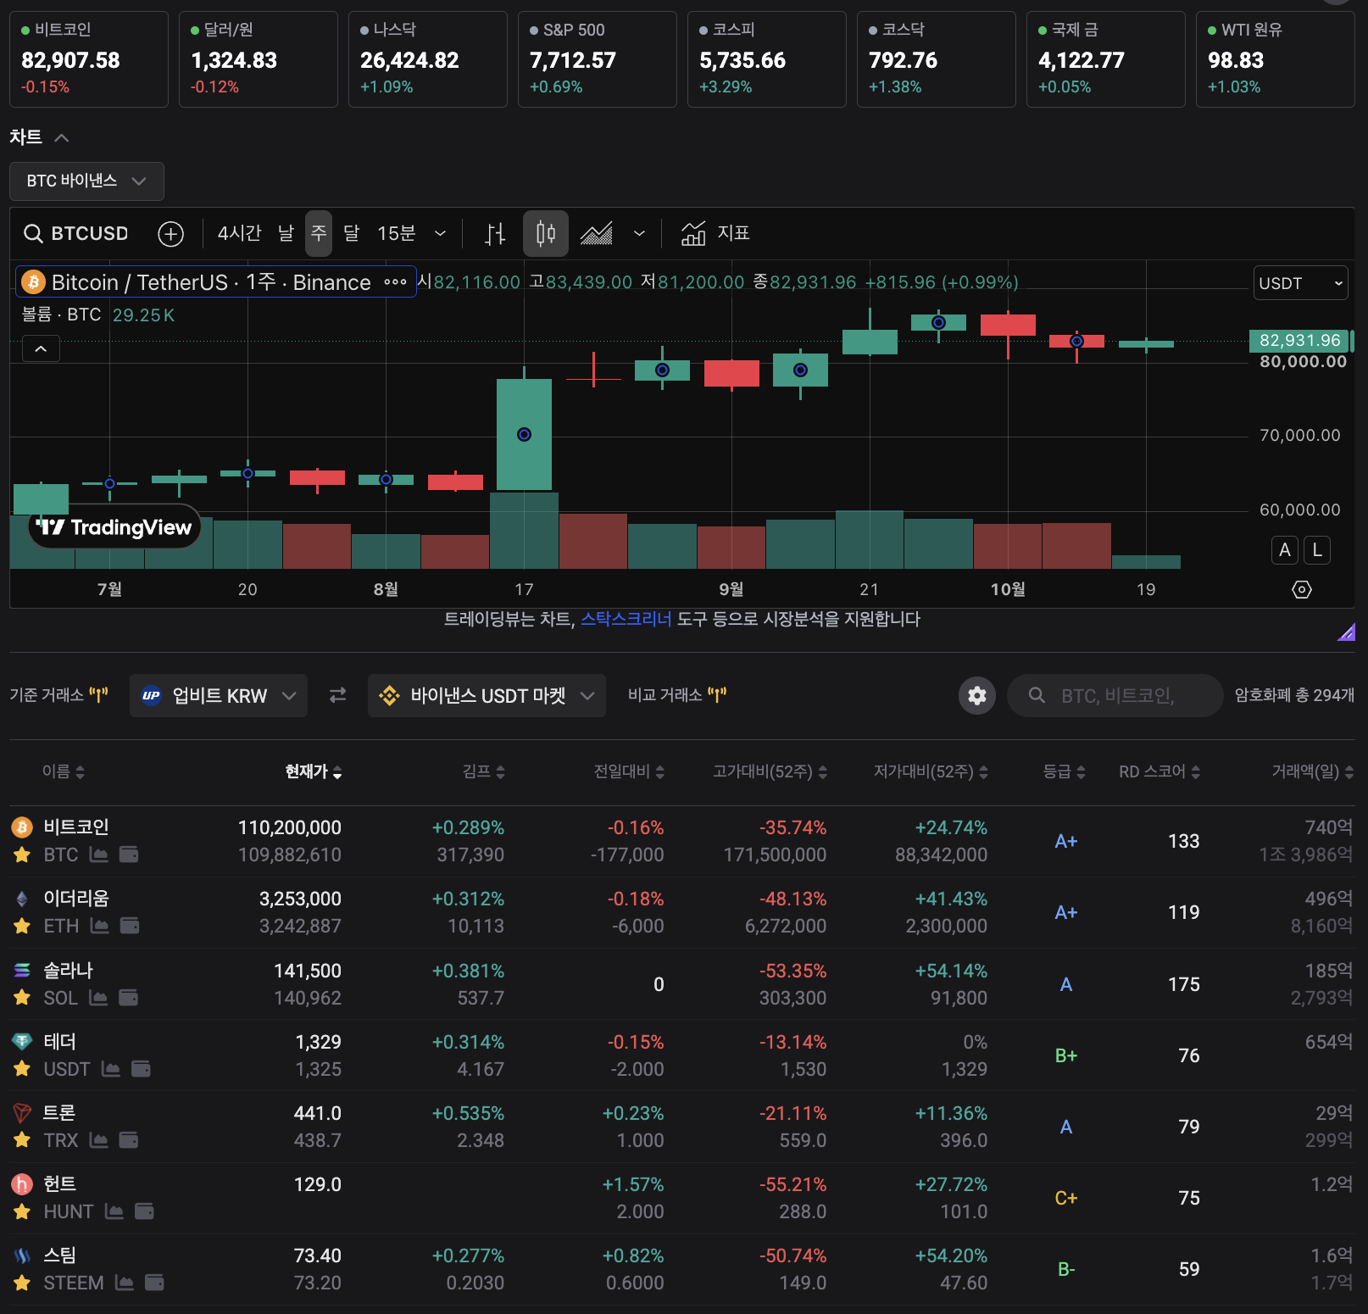Open the legend more options dots
The width and height of the screenshot is (1368, 1314).
click(x=395, y=282)
